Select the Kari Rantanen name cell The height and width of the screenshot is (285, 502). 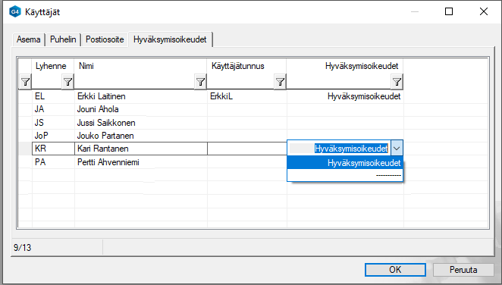click(x=141, y=149)
